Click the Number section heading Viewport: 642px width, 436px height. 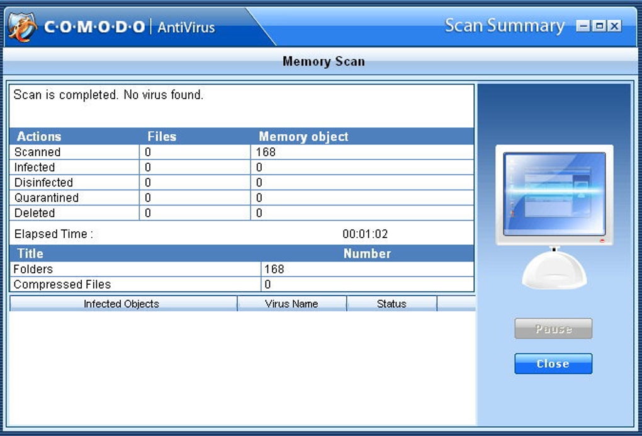pyautogui.click(x=367, y=254)
